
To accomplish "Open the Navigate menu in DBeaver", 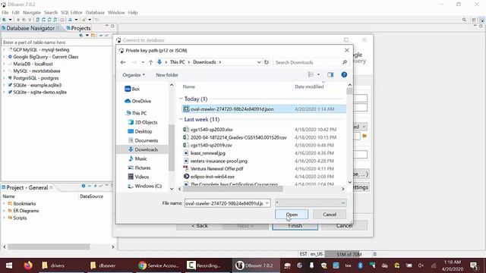I will pos(32,12).
